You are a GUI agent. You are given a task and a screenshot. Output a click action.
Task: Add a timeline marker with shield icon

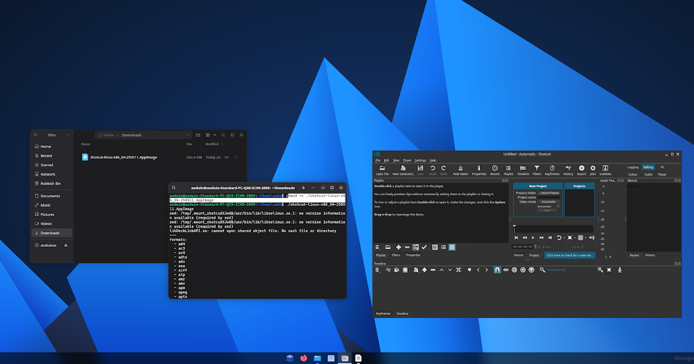(x=470, y=270)
